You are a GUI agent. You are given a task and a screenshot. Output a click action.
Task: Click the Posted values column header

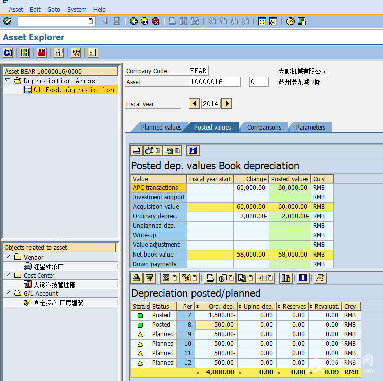coord(290,179)
